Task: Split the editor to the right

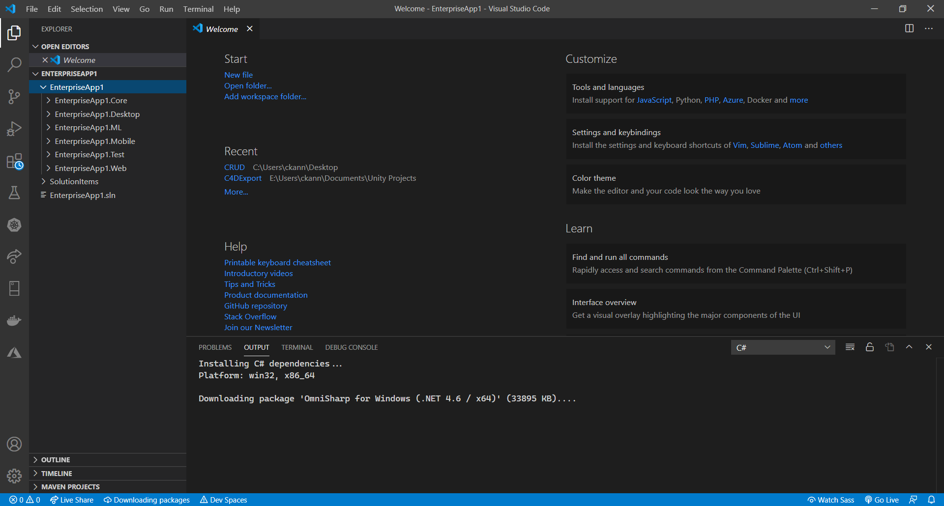Action: [x=909, y=28]
